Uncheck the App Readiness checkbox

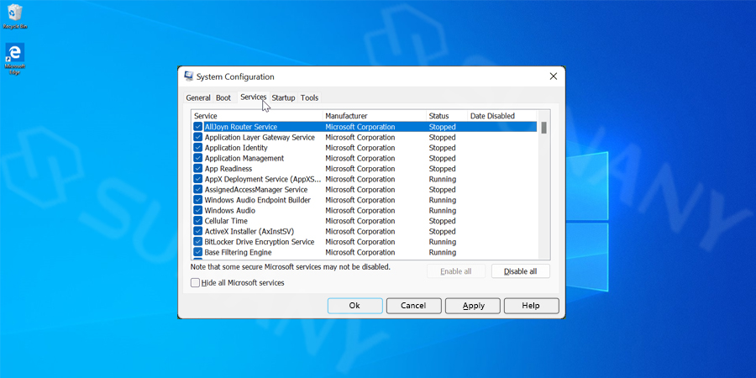click(x=197, y=169)
